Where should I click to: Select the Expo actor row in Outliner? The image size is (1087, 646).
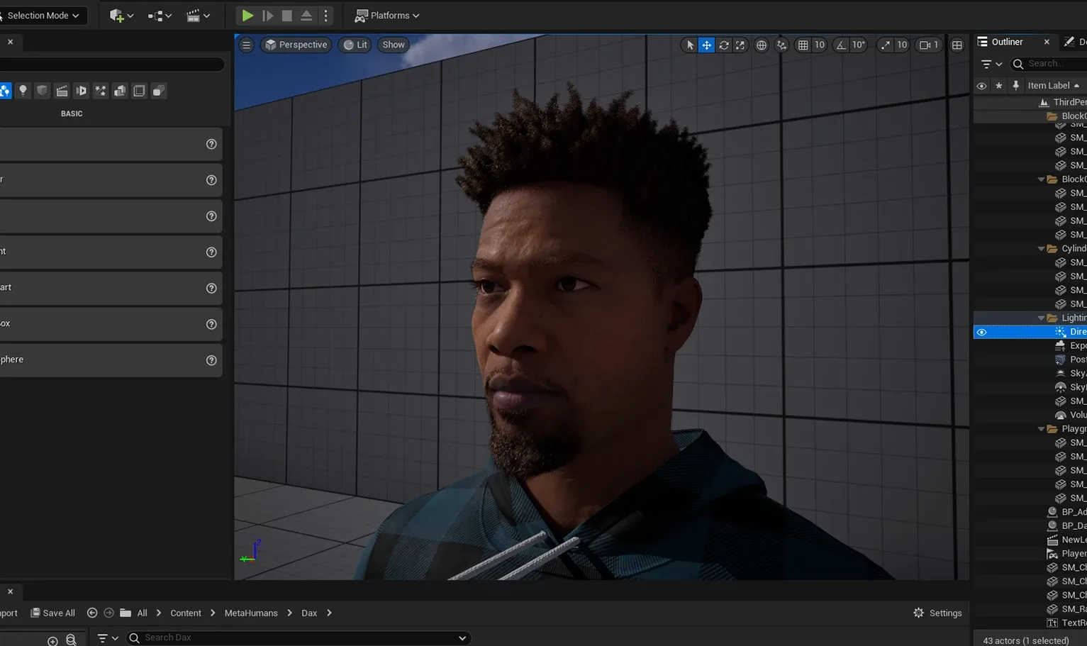[1030, 346]
